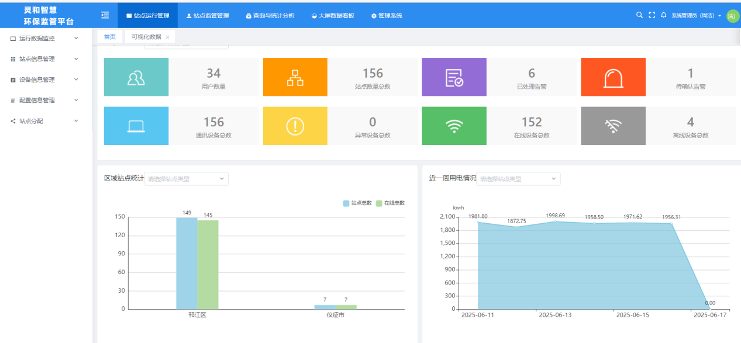741x343 pixels.
Task: Expand 运行数据监控 sidebar menu
Action: pyautogui.click(x=44, y=39)
